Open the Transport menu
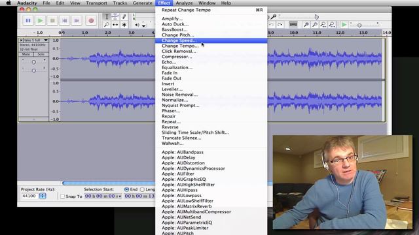The image size is (419, 235). pos(96,3)
